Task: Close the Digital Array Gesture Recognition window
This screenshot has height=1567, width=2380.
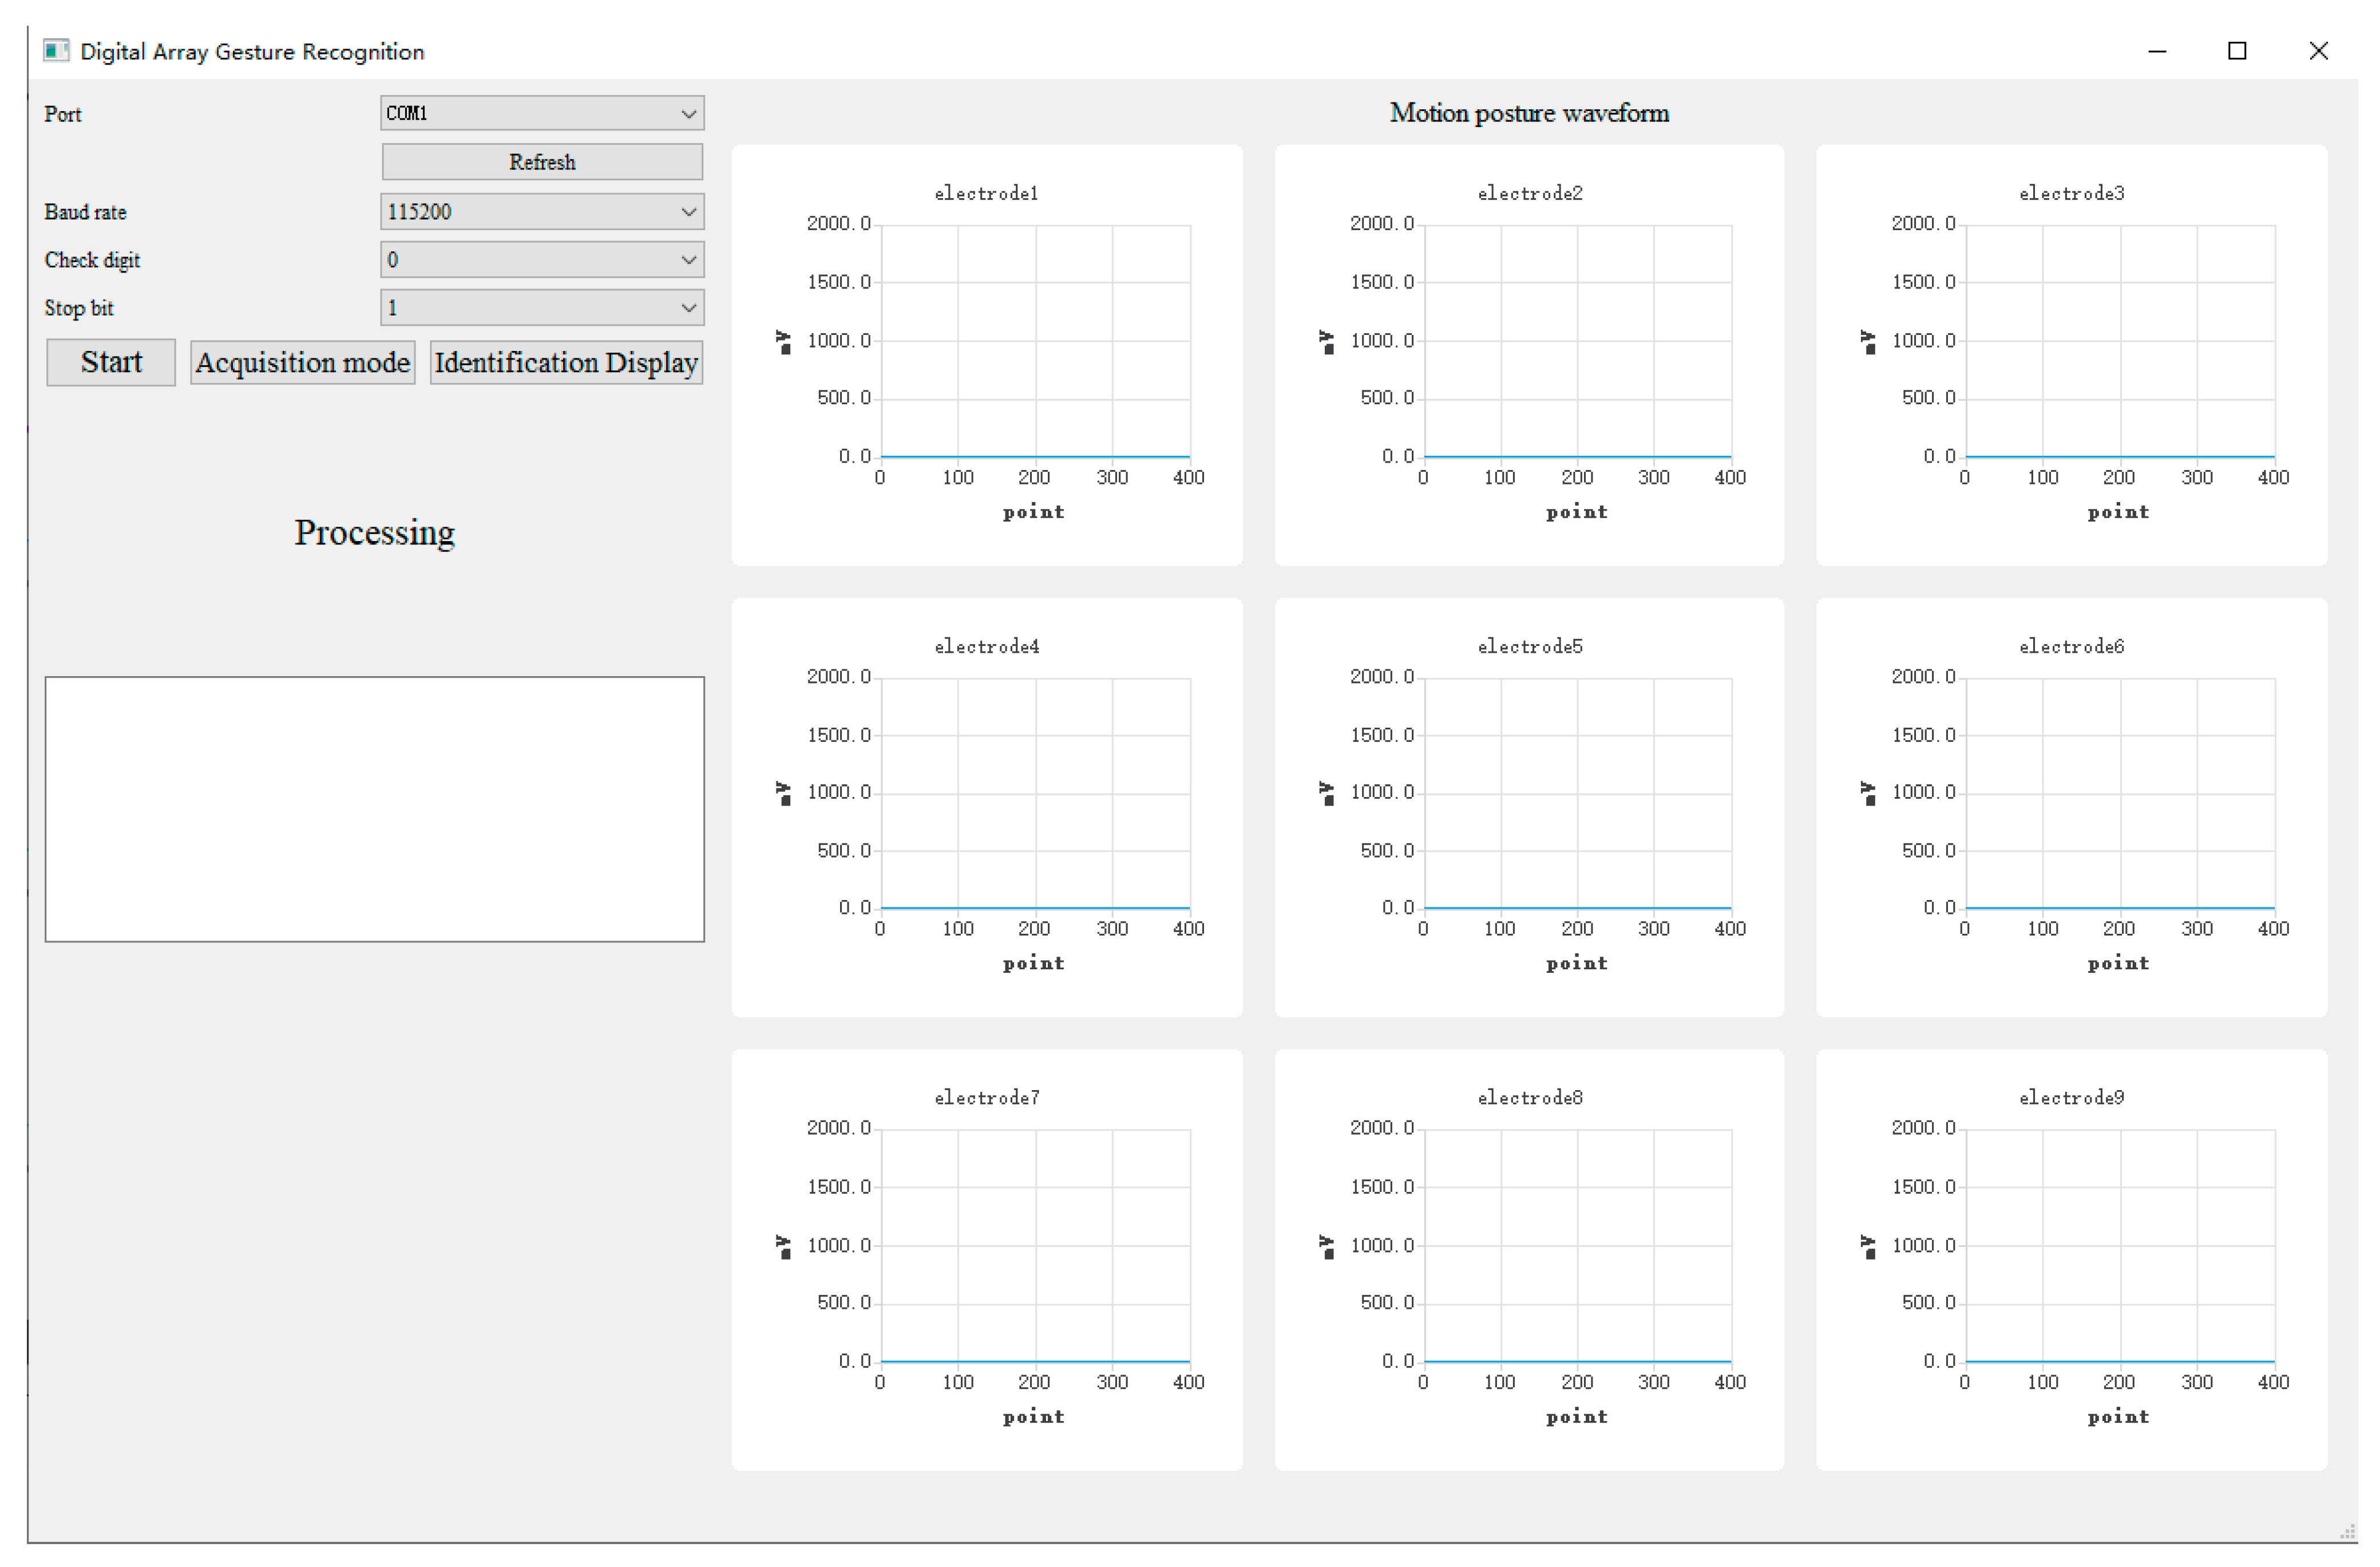Action: point(2318,51)
